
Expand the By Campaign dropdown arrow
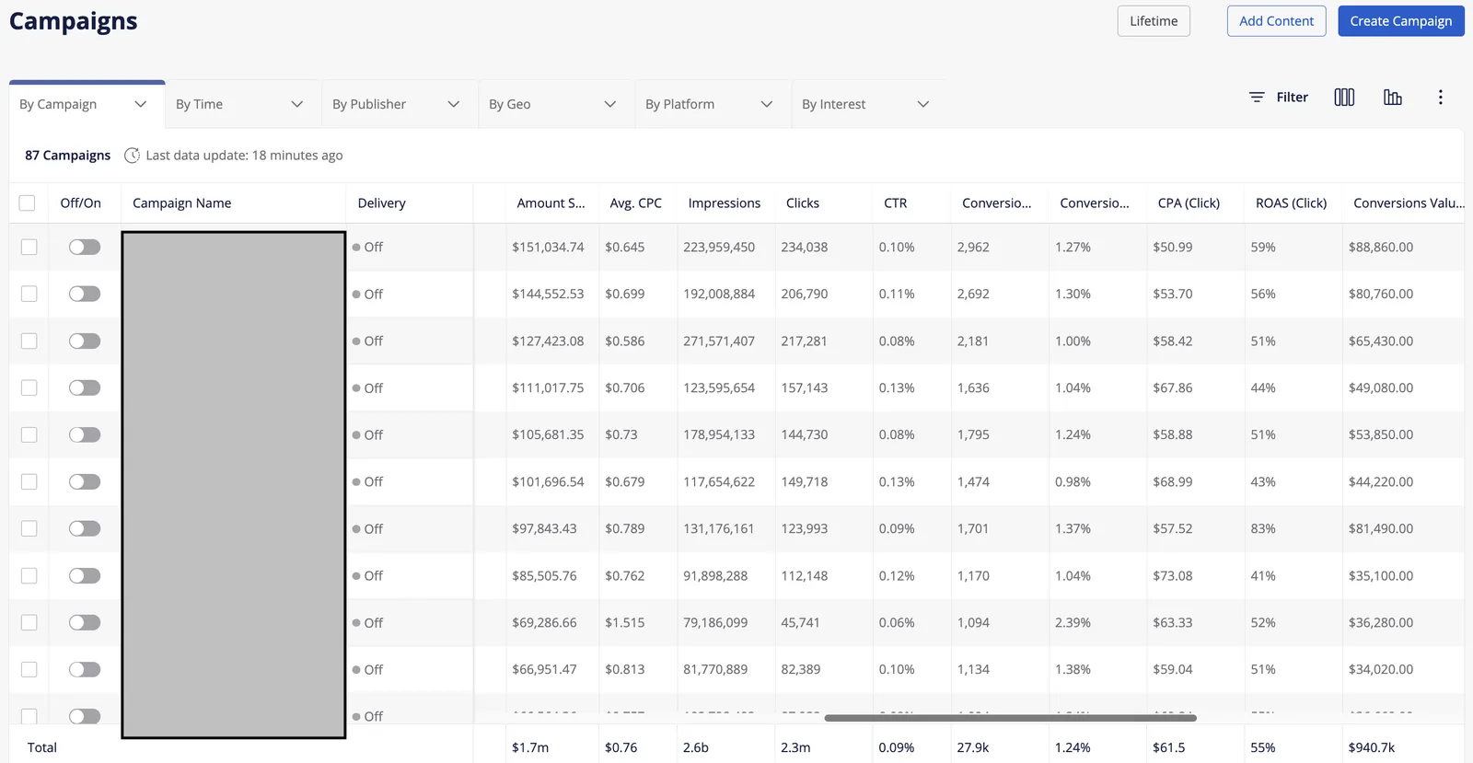140,104
